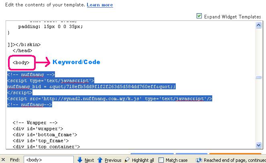
Task: Click the Highlight all marker icon
Action: point(127,160)
